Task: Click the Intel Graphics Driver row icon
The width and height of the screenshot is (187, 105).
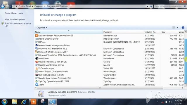Action: coord(37,39)
